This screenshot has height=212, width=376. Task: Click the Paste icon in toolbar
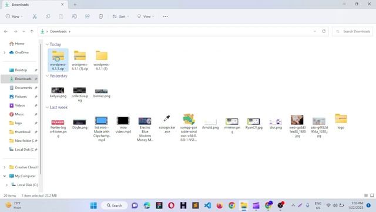click(x=61, y=16)
